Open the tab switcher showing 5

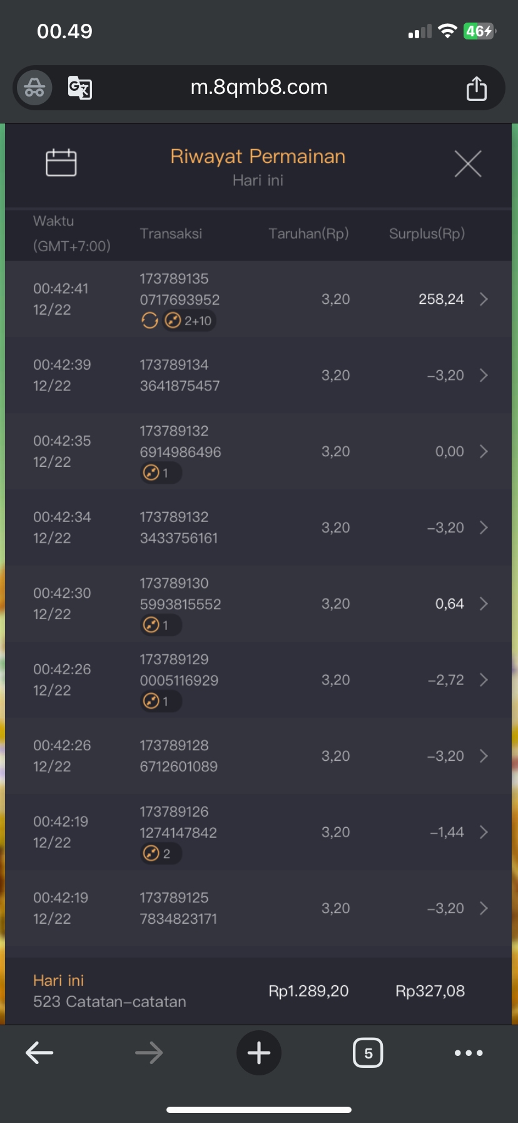tap(368, 1053)
